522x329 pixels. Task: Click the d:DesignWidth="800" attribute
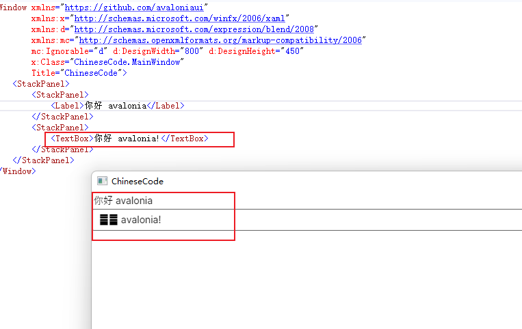pyautogui.click(x=158, y=51)
